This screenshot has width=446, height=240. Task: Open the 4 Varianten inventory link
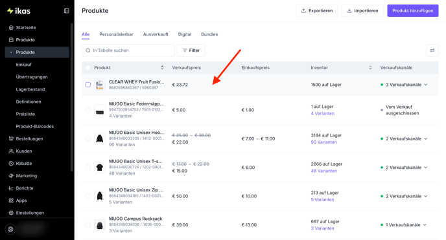pos(323,113)
